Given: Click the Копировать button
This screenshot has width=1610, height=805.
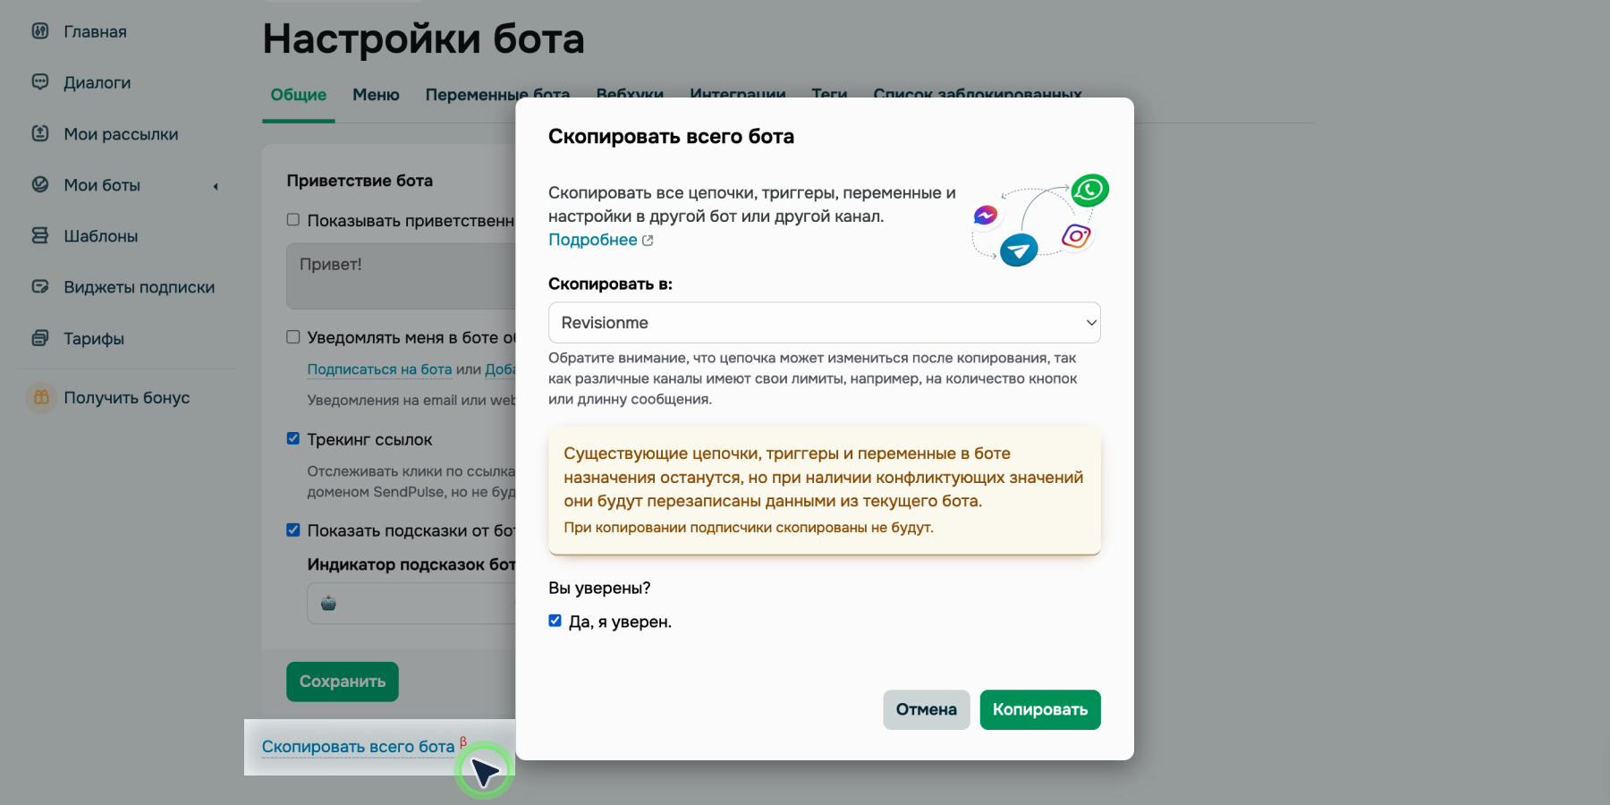Looking at the screenshot, I should (1039, 709).
